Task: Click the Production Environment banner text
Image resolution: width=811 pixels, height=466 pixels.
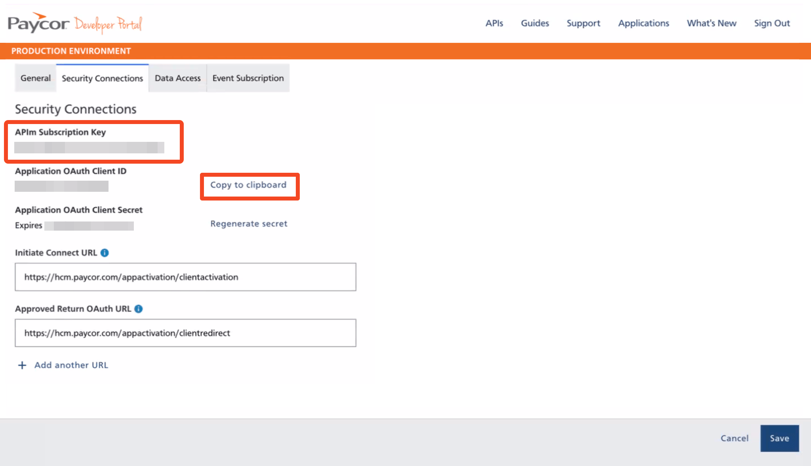Action: coord(71,51)
